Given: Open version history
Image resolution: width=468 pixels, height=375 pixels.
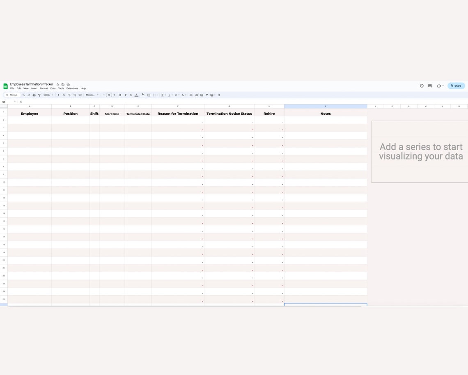Looking at the screenshot, I should coord(422,86).
